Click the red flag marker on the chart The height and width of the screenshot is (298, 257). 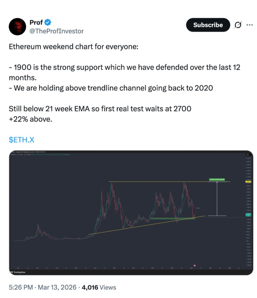pyautogui.click(x=195, y=265)
